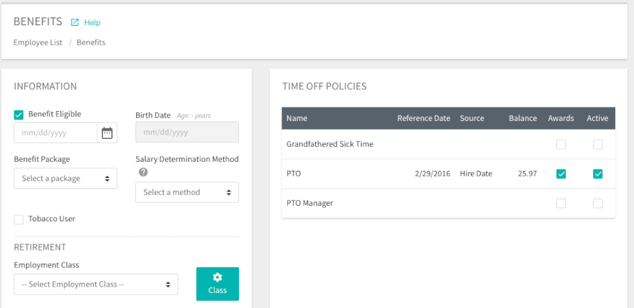Uncheck the Benefit Eligible checkbox
This screenshot has width=634, height=308.
[x=19, y=115]
